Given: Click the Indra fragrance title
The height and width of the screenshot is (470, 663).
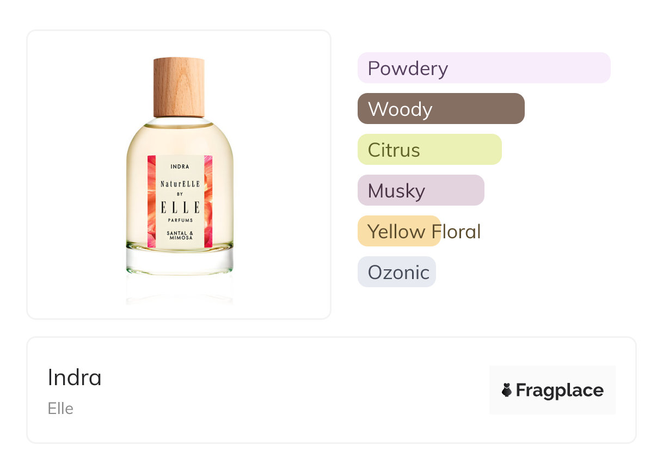Looking at the screenshot, I should point(75,378).
